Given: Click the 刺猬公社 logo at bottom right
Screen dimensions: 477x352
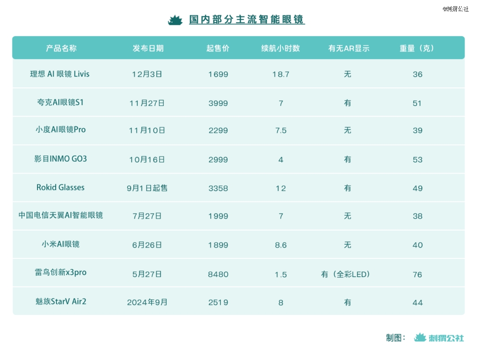Looking at the screenshot, I should point(439,338).
